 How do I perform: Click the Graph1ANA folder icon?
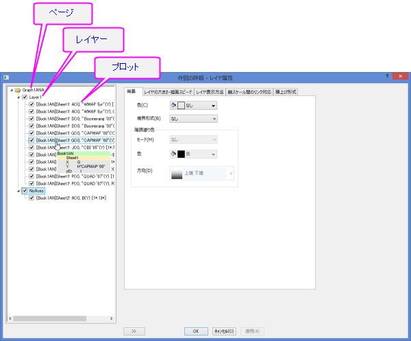(x=18, y=90)
